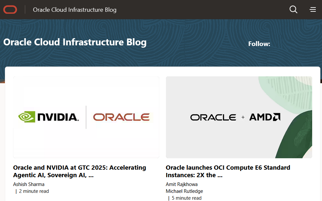Click the red Oracle logo in header
The image size is (322, 201).
click(10, 10)
